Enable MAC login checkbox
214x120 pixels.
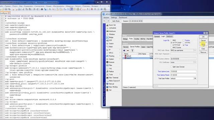171,40
